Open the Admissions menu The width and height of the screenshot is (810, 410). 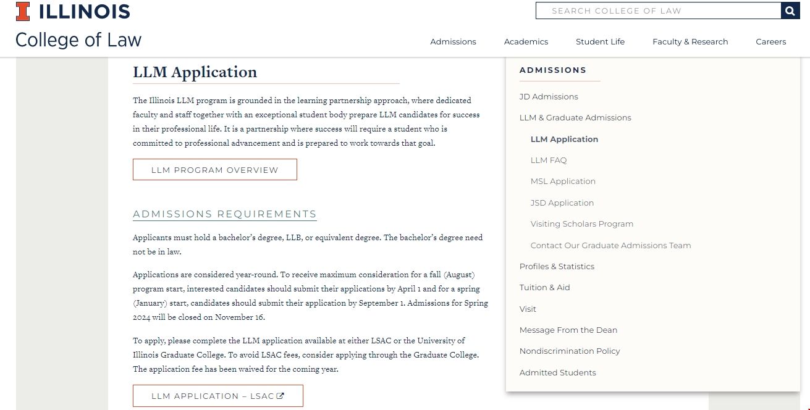(x=453, y=41)
